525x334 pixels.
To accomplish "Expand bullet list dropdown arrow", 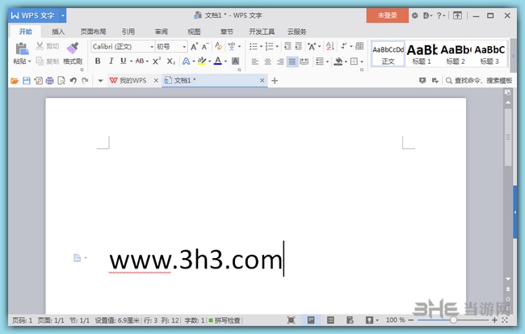I will pos(261,46).
